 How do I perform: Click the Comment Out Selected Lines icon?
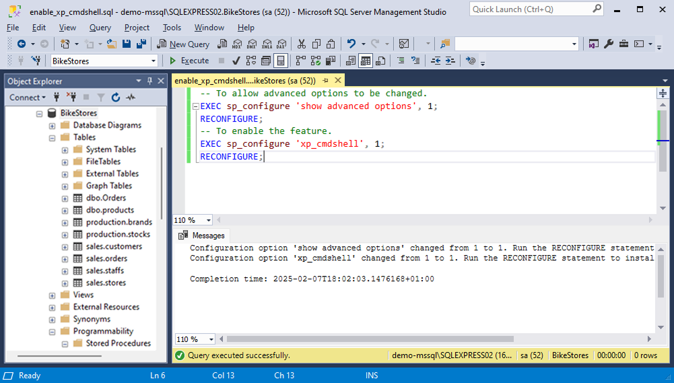click(401, 61)
